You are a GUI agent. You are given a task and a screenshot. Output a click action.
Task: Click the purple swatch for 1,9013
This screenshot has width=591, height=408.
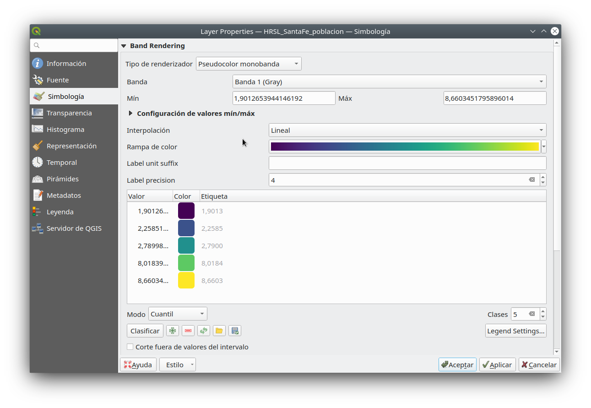point(186,211)
